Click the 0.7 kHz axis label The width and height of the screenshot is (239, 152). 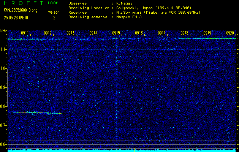click(3, 125)
